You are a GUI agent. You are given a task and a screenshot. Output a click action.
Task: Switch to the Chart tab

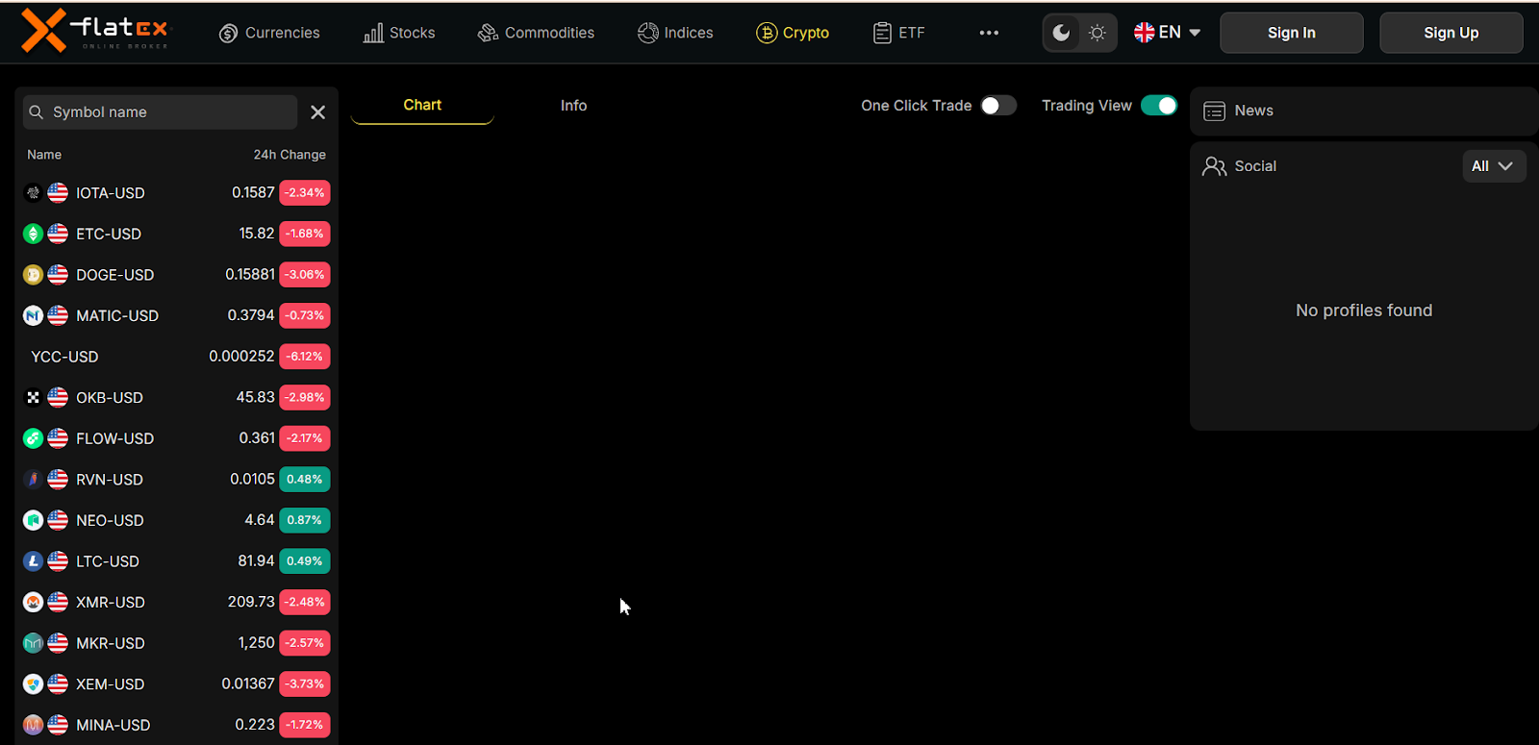click(422, 106)
